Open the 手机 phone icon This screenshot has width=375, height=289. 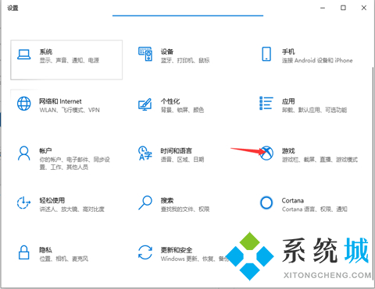coord(266,54)
